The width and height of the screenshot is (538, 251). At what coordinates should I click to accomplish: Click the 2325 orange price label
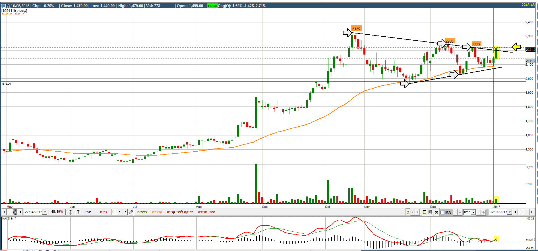pyautogui.click(x=356, y=29)
